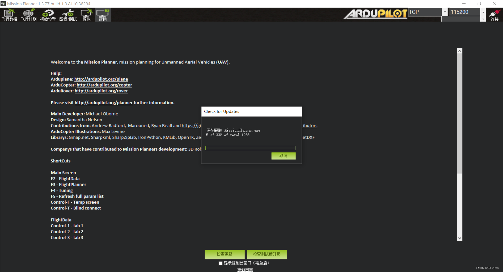503x272 pixels.
Task: Close the Mission Planner window
Action: (495, 4)
